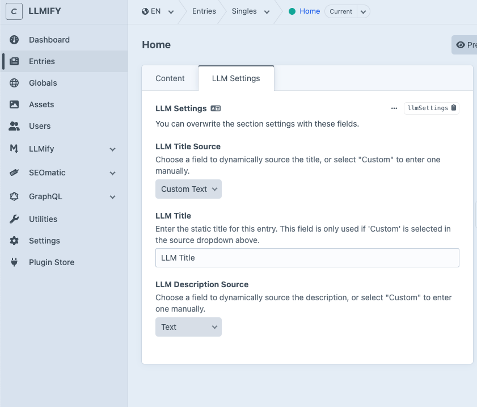
Task: Click the EN site globe icon
Action: pyautogui.click(x=145, y=11)
